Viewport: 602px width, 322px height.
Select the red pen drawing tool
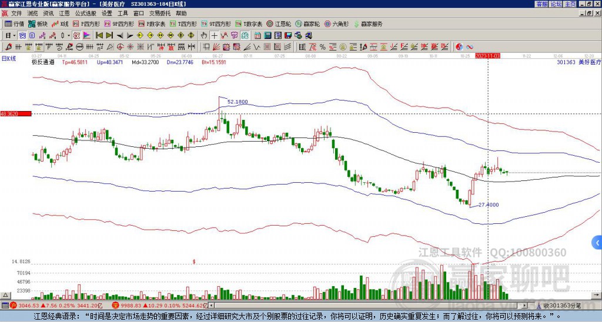click(x=8, y=47)
